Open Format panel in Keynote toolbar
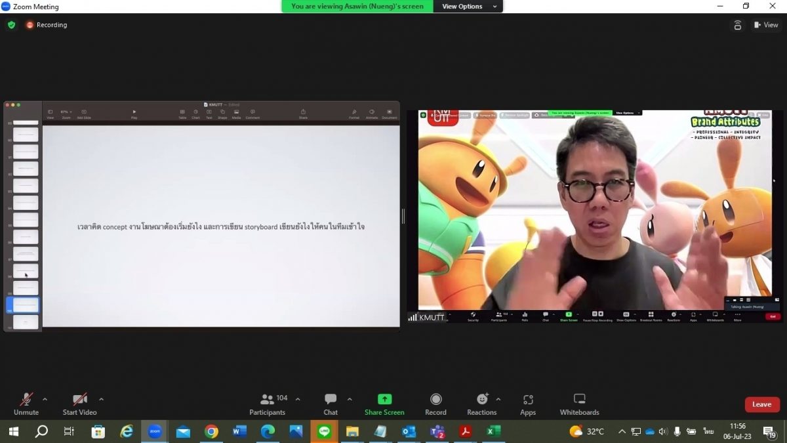Image resolution: width=787 pixels, height=443 pixels. (x=354, y=114)
